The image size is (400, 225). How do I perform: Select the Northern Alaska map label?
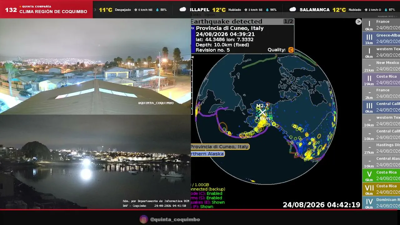[207, 154]
